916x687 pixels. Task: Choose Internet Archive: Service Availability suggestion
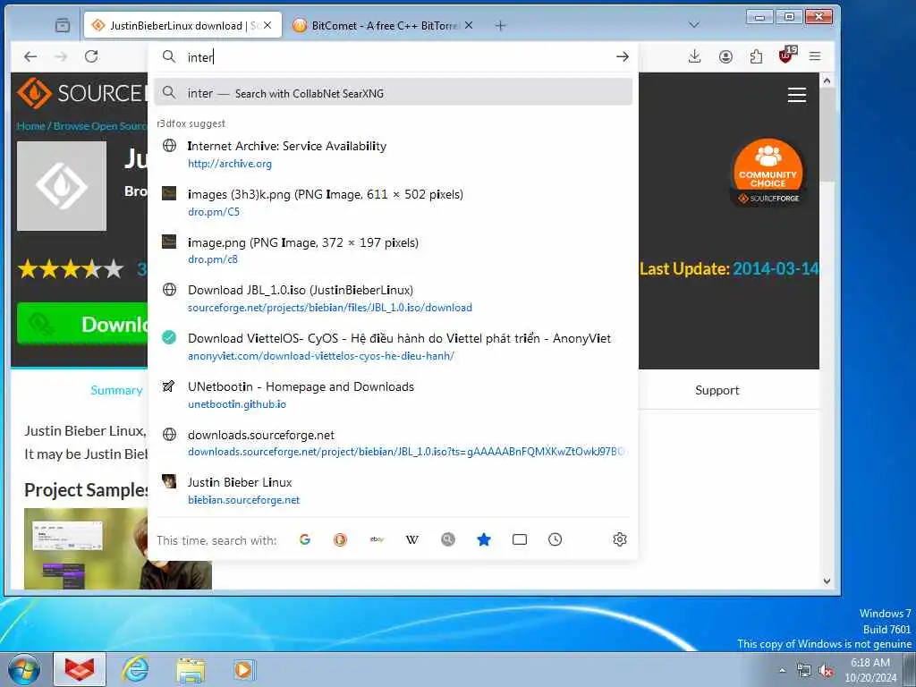coord(394,154)
